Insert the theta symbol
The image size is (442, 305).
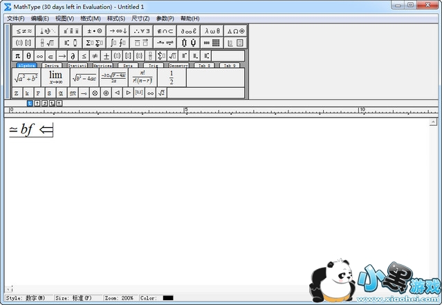29,56
